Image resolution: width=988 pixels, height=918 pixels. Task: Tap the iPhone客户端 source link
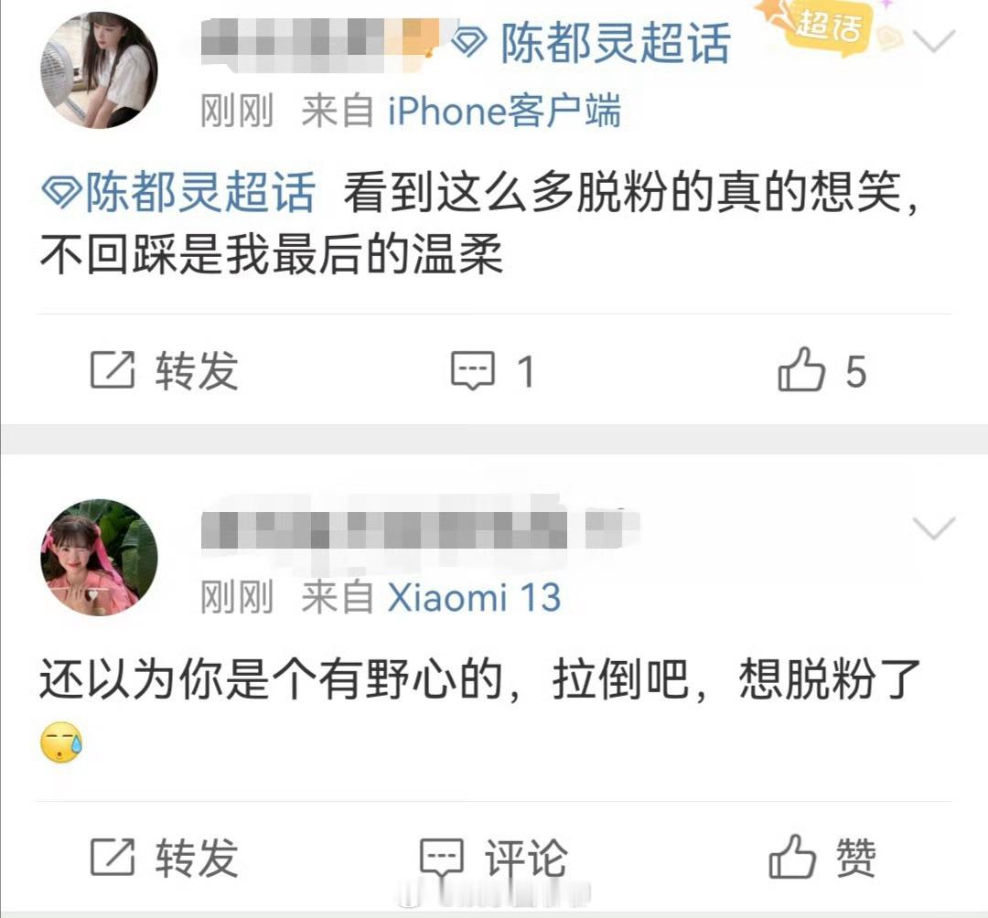coord(504,111)
